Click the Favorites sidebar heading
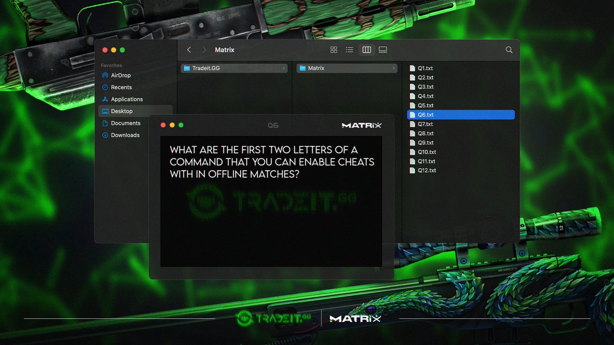The height and width of the screenshot is (345, 614). pos(111,65)
